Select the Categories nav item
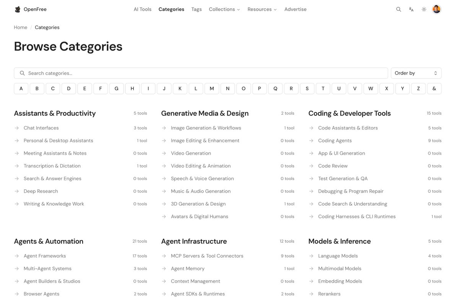459x302 pixels. tap(171, 9)
